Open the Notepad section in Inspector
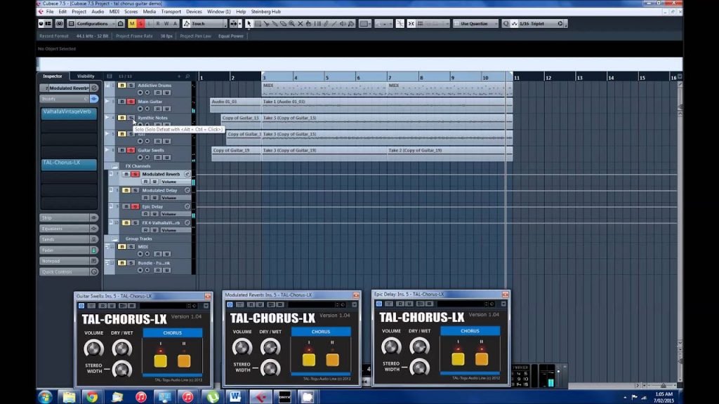Image resolution: width=719 pixels, height=404 pixels. click(69, 261)
